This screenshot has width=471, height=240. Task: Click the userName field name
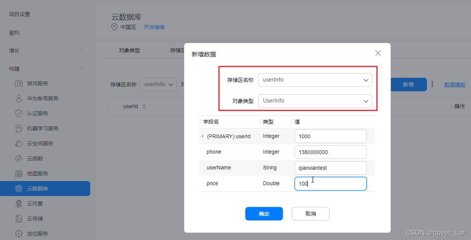pyautogui.click(x=219, y=168)
